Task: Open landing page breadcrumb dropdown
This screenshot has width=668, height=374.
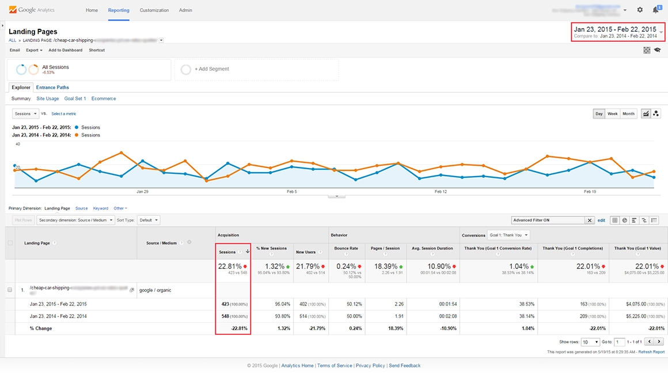Action: tap(161, 40)
